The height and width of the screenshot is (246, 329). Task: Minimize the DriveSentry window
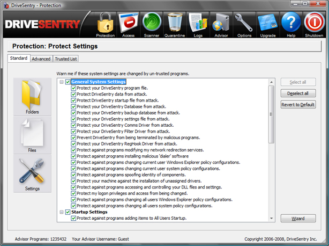(296, 4)
